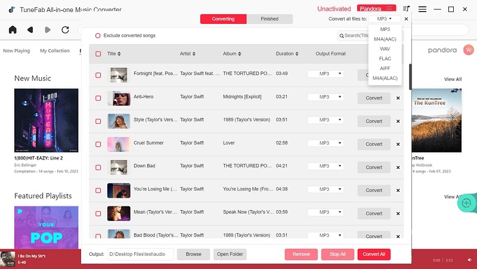Go back with the left arrow icon

pos(30,30)
